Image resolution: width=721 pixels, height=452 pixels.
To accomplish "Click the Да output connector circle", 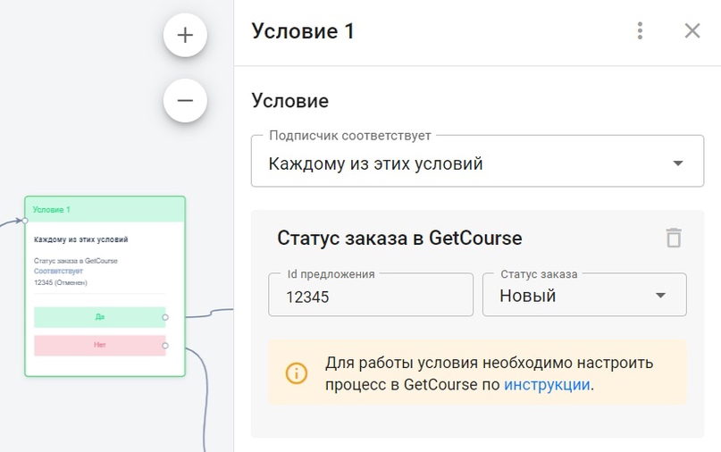I will 165,317.
